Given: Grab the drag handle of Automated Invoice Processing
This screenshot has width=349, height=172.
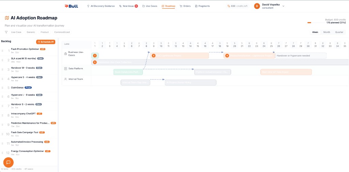Looking at the screenshot, I should point(2,143).
